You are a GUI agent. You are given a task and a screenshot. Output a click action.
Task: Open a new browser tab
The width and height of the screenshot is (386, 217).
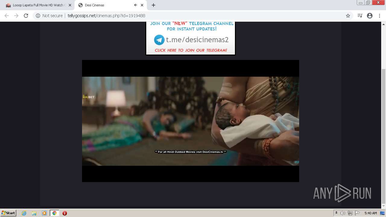[153, 5]
